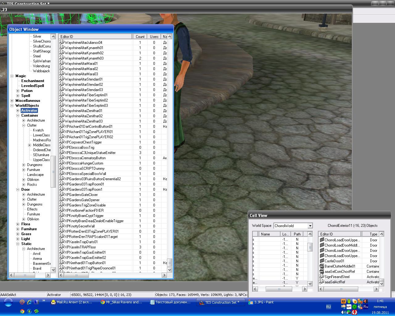
Task: Collapse the Static node
Action: tap(18, 244)
